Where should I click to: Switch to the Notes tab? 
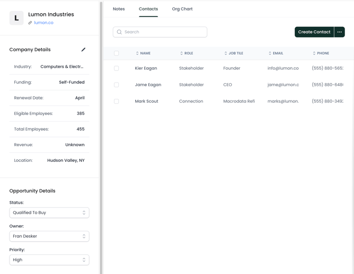[119, 9]
